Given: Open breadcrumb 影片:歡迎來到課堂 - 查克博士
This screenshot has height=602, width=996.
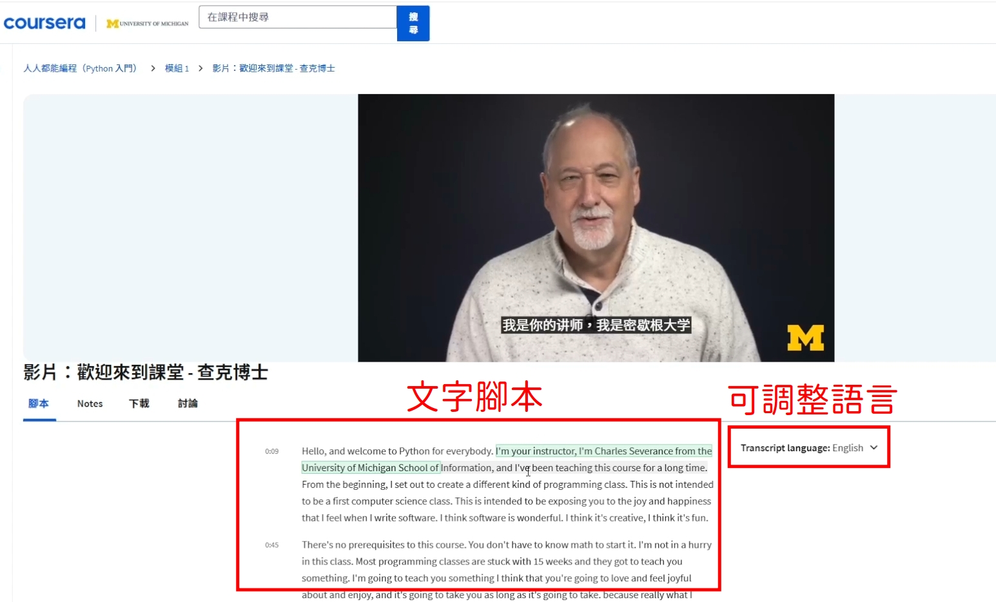Looking at the screenshot, I should (273, 68).
